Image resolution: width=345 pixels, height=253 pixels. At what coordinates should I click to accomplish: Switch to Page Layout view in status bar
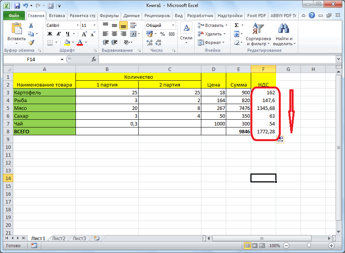click(255, 246)
